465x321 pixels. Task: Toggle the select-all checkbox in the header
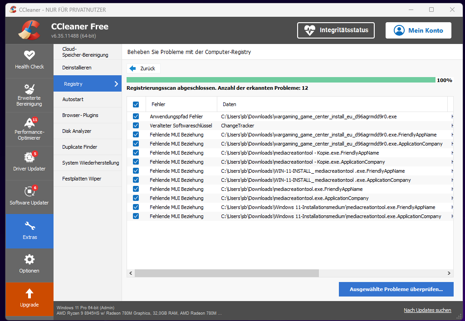pos(136,104)
